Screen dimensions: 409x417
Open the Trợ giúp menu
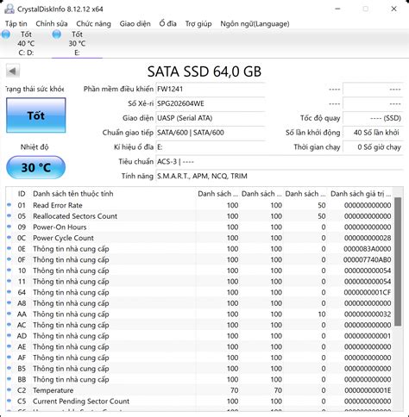coord(198,23)
